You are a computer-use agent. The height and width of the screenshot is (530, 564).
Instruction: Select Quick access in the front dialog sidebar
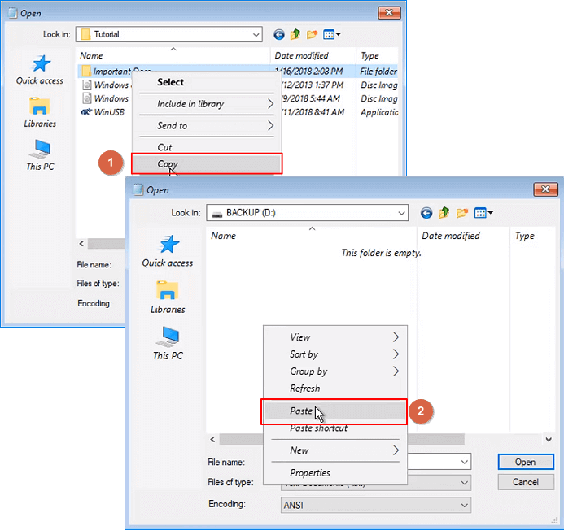167,251
